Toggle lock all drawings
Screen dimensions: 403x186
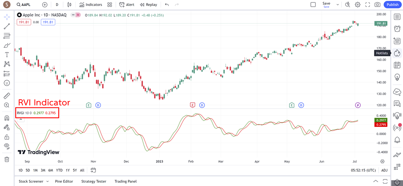pos(7,137)
